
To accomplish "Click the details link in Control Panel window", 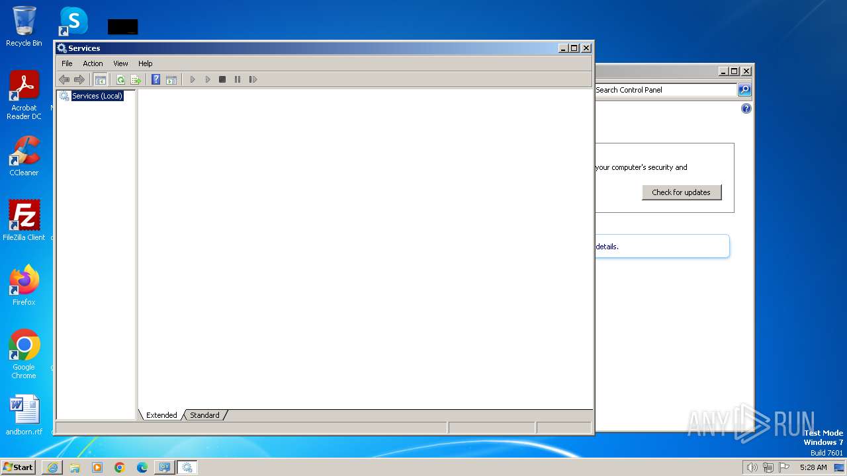I will tap(607, 247).
